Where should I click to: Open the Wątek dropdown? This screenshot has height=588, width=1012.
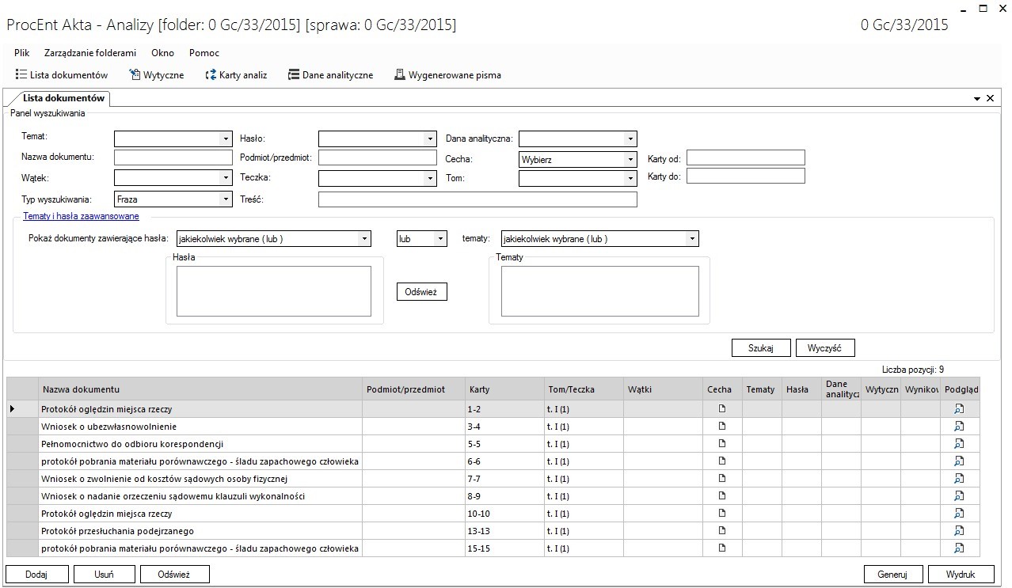[x=226, y=179]
